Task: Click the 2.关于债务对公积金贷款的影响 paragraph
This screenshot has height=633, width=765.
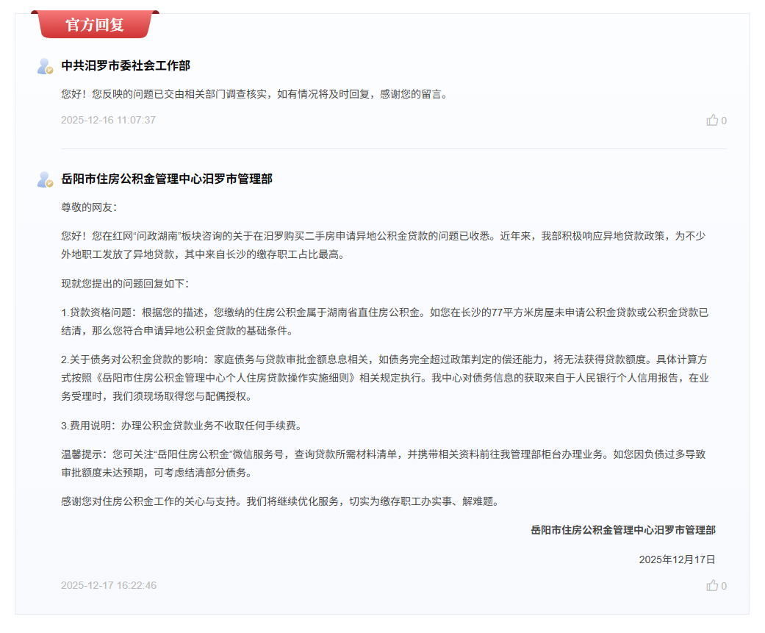Action: pyautogui.click(x=382, y=378)
